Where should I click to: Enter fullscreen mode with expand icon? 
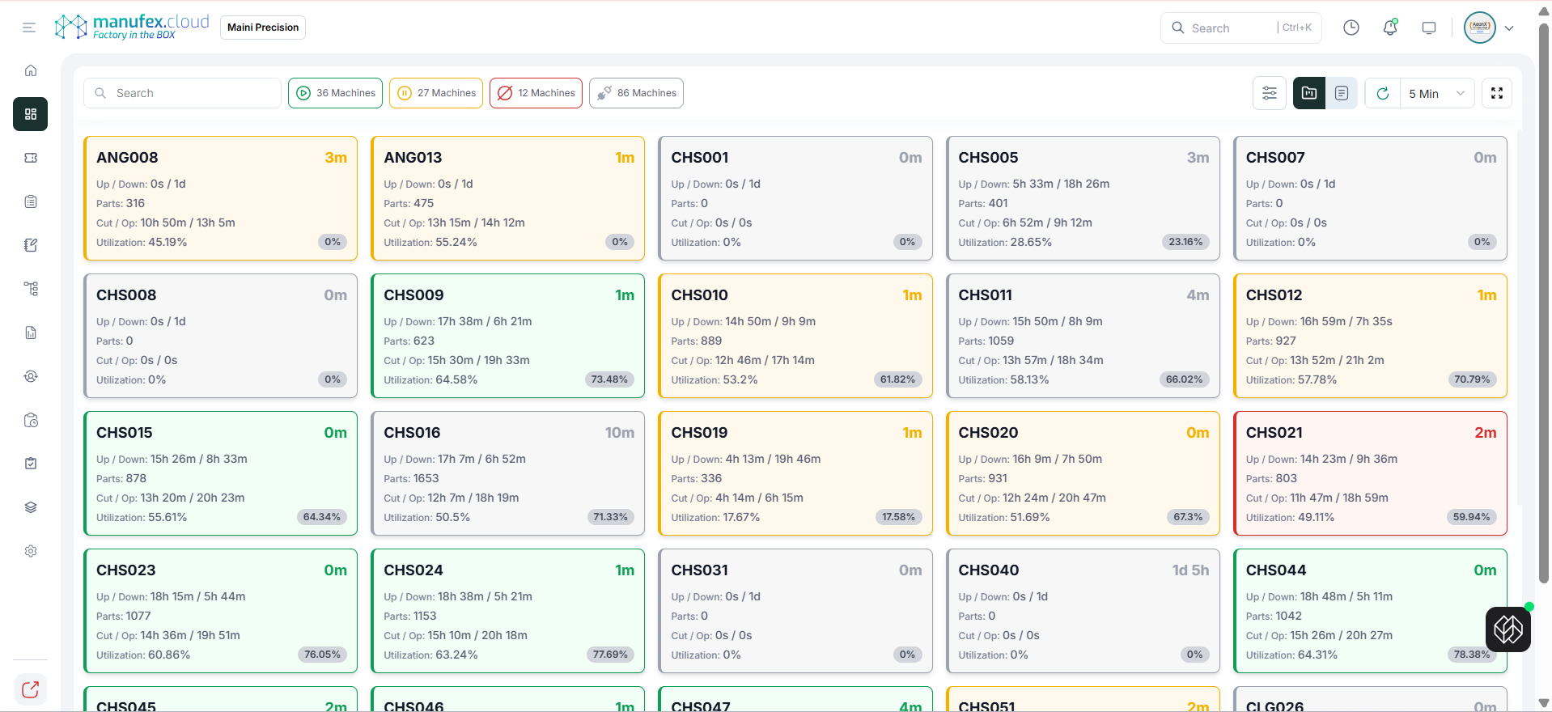tap(1496, 93)
